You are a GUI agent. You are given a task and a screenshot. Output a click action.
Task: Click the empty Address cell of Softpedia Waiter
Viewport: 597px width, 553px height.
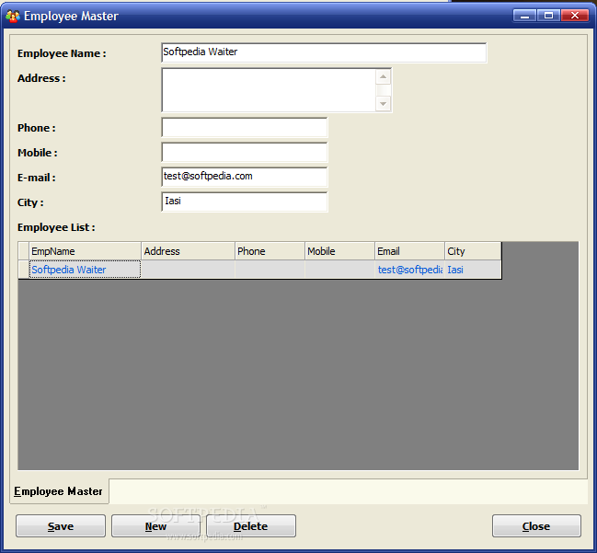click(188, 270)
